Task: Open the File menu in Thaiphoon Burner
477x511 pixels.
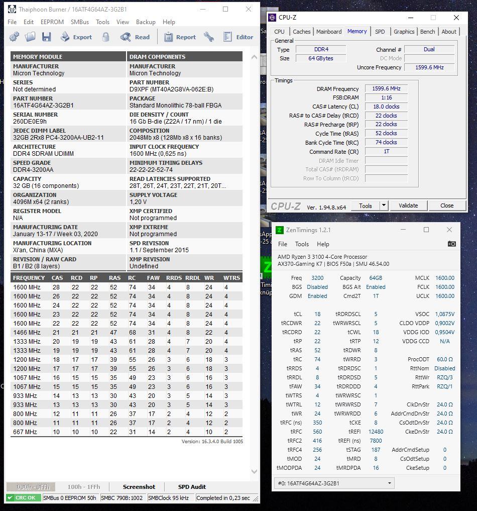Action: 12,22
